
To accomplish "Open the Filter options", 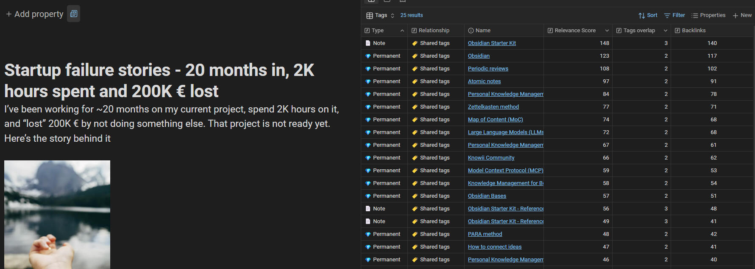I will click(x=674, y=15).
